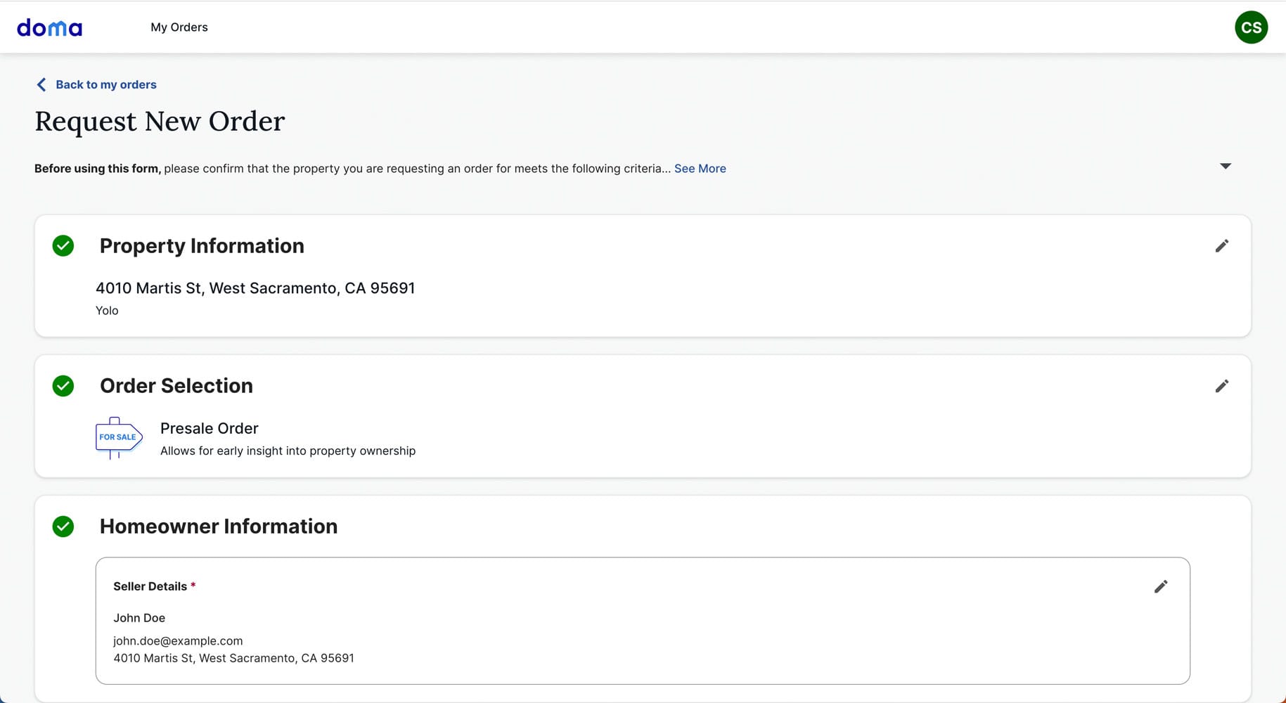This screenshot has width=1286, height=703.
Task: Click the Property Information heading
Action: point(202,246)
